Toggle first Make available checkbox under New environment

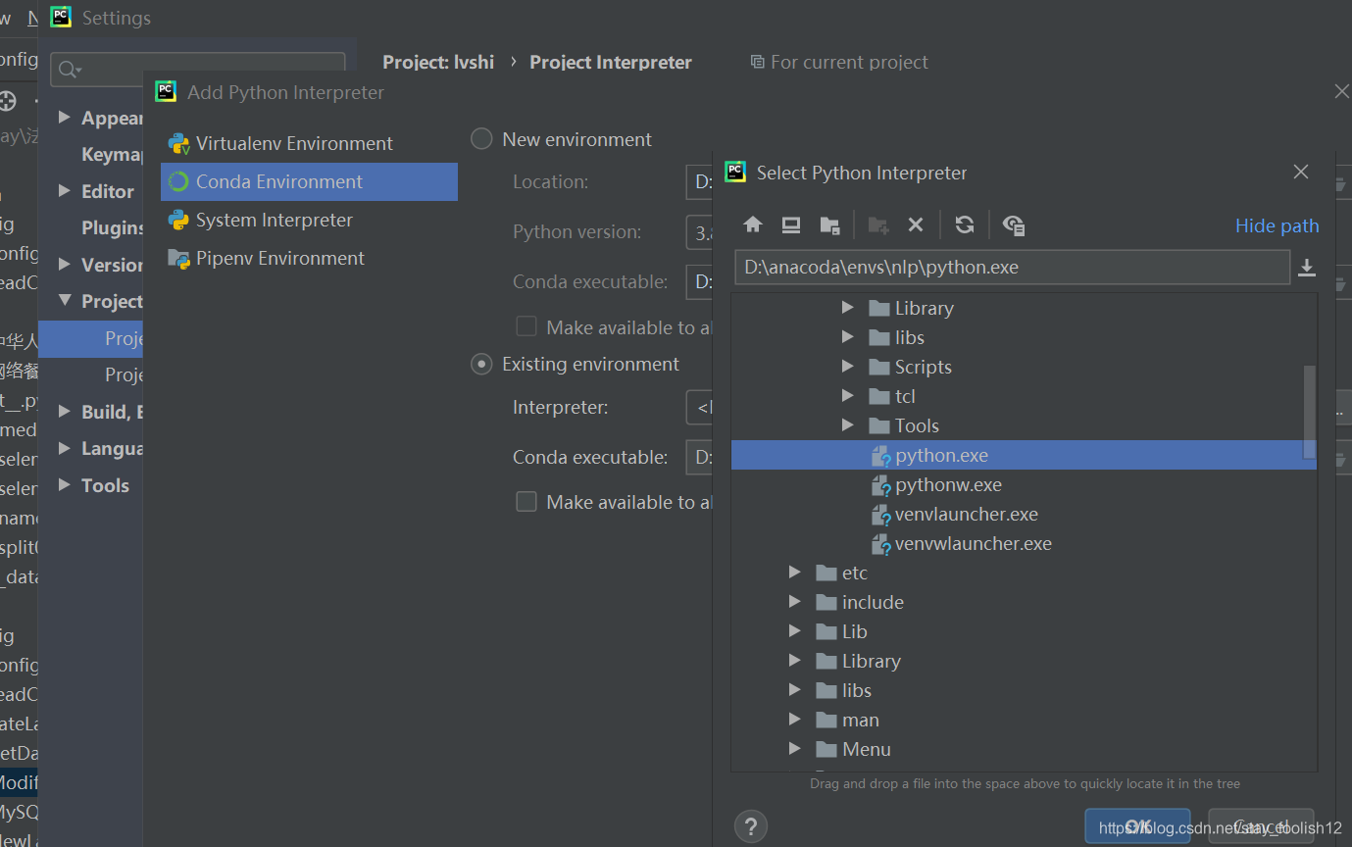pyautogui.click(x=526, y=326)
